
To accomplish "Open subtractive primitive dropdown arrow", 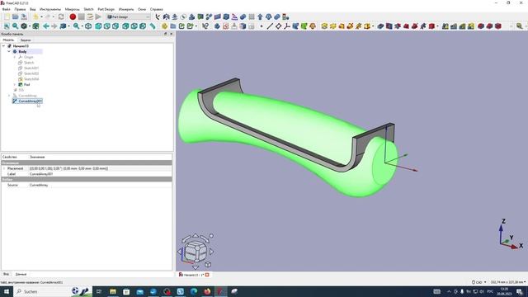I will click(x=437, y=26).
